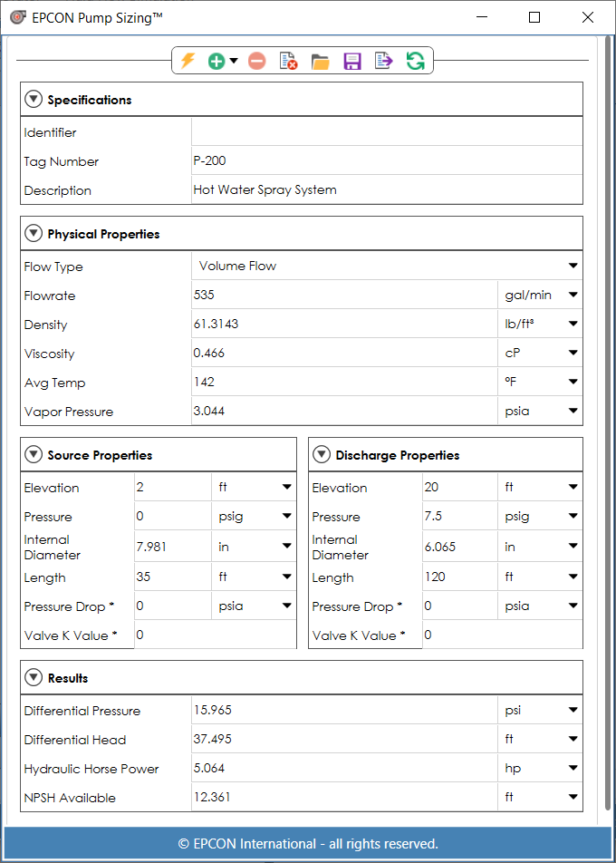Click the Avg Temp field 142
Image resolution: width=616 pixels, height=863 pixels.
click(x=344, y=382)
